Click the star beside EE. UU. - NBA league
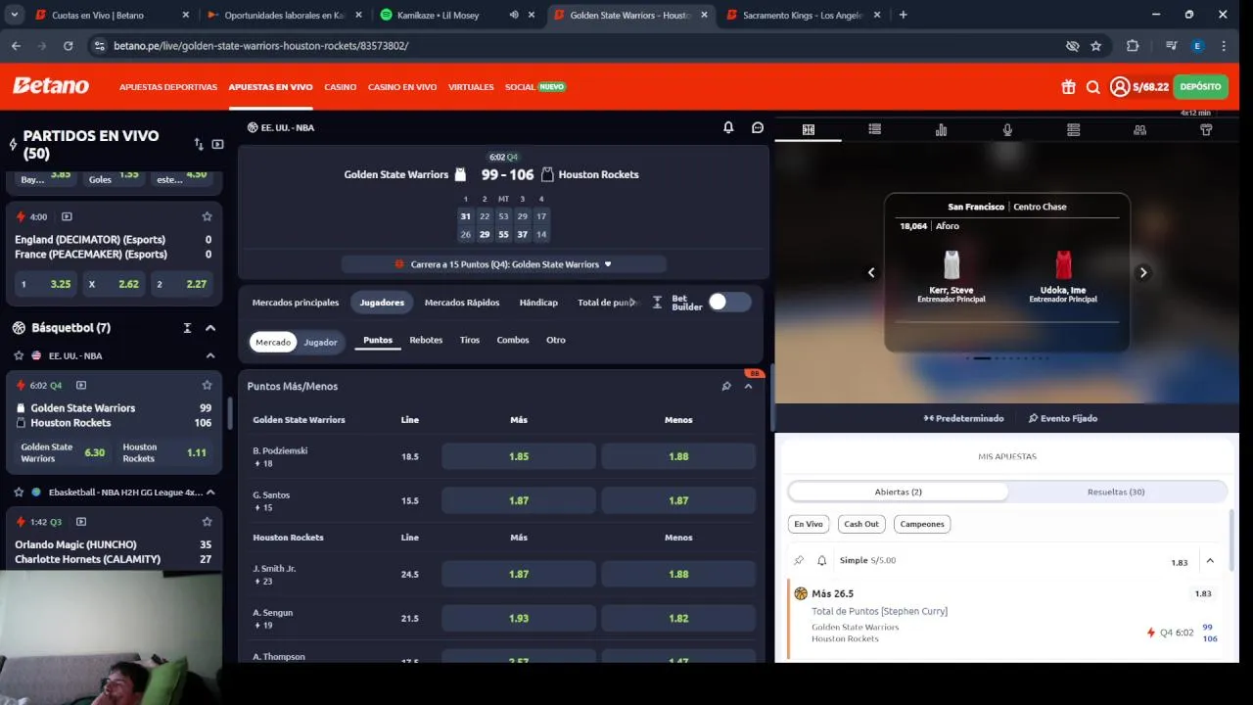This screenshot has width=1253, height=705. [x=19, y=355]
